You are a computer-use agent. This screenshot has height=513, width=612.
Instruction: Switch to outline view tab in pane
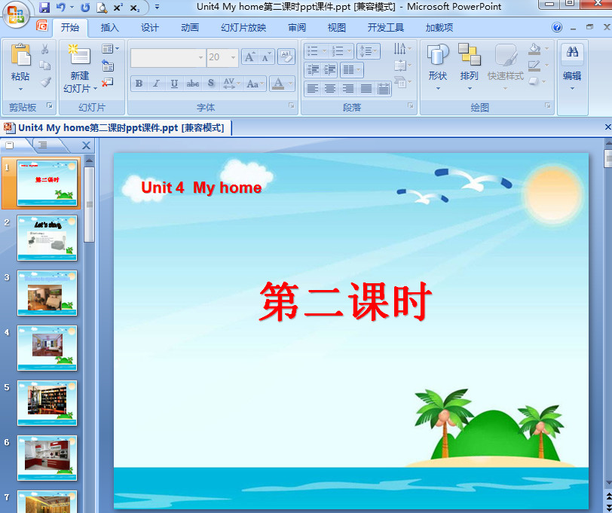pos(43,145)
